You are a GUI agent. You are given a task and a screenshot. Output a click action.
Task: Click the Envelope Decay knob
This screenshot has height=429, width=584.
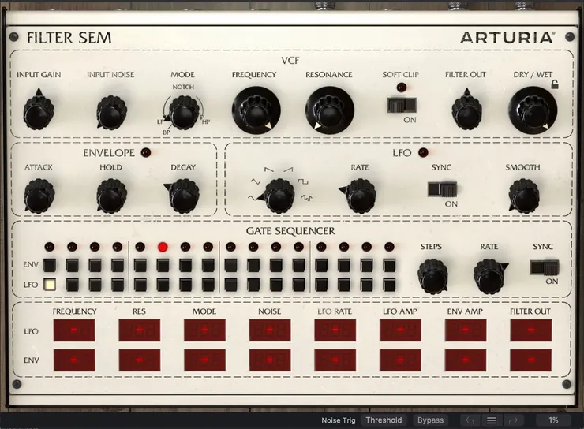point(182,196)
